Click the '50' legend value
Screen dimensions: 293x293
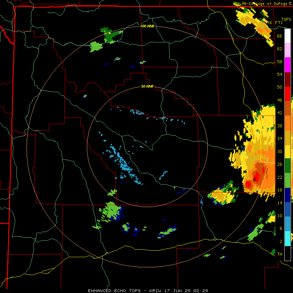point(280,87)
